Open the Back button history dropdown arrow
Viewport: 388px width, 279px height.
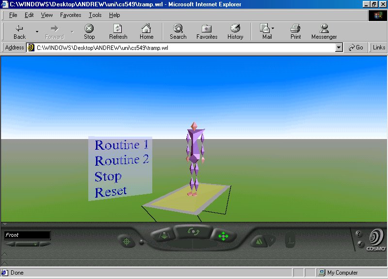(x=37, y=31)
